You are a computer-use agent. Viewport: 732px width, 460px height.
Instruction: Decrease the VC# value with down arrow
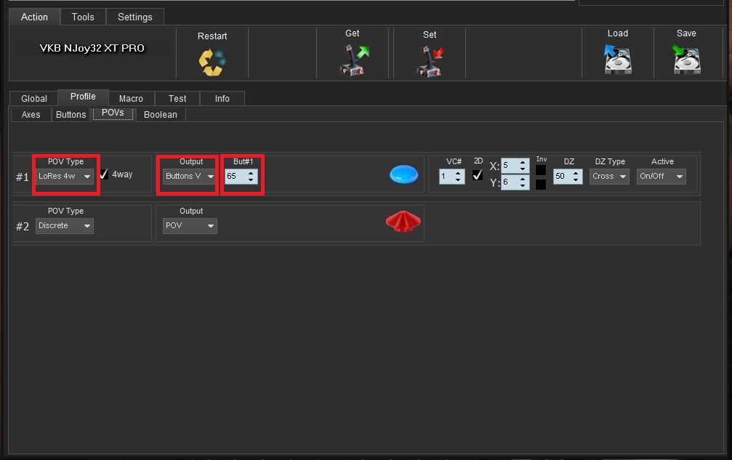458,179
